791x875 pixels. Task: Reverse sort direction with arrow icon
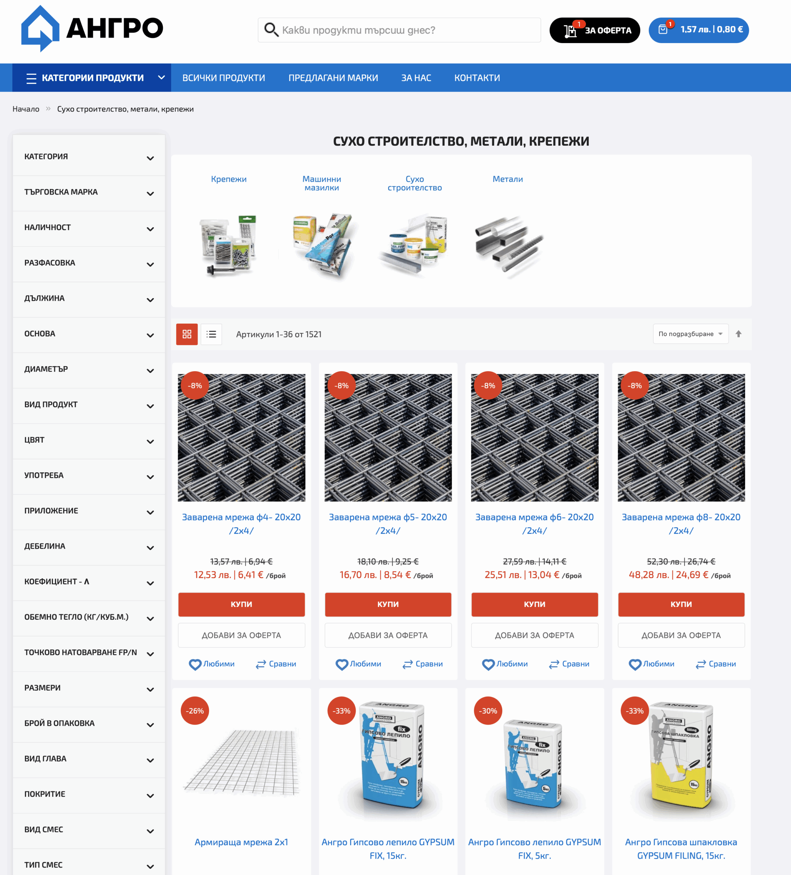[738, 334]
